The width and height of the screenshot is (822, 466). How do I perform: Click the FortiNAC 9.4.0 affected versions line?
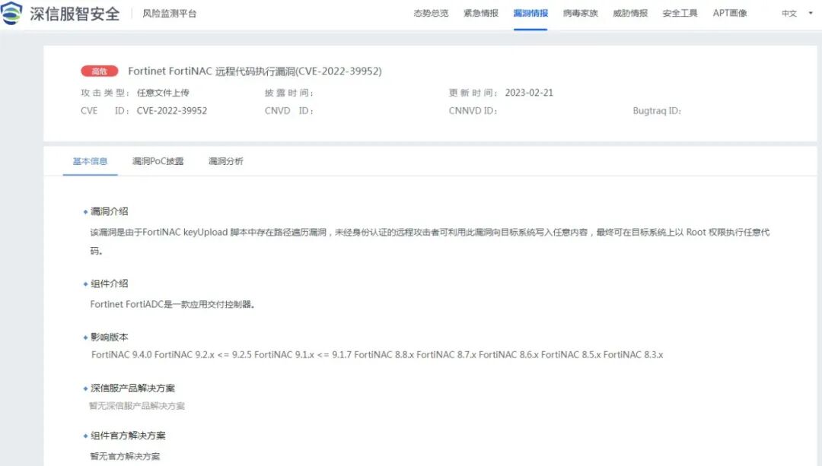coord(377,355)
